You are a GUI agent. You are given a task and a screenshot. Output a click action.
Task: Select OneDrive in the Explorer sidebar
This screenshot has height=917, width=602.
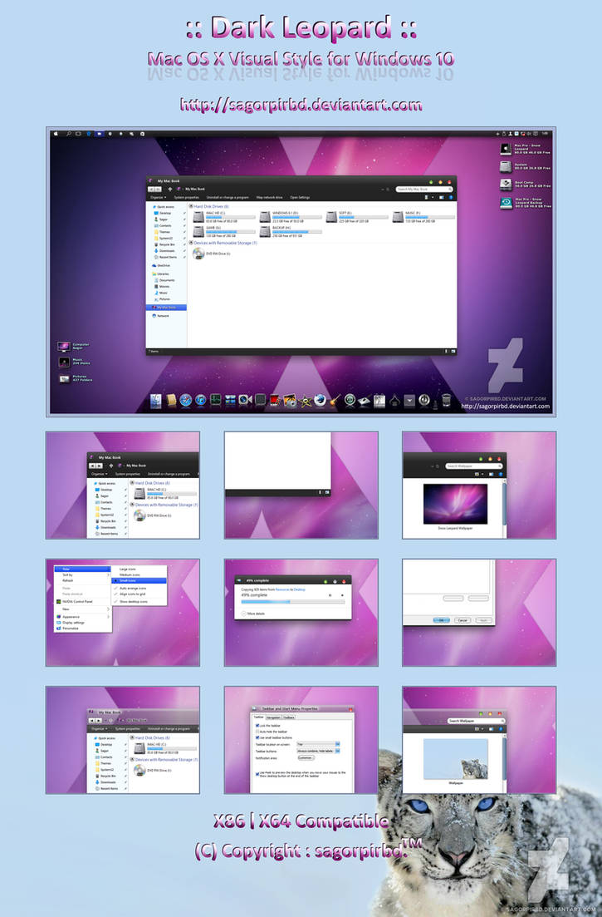pos(161,265)
